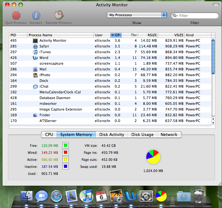The image size is (222, 208).
Task: Click the green Free memory color swatch
Action: tap(66, 145)
